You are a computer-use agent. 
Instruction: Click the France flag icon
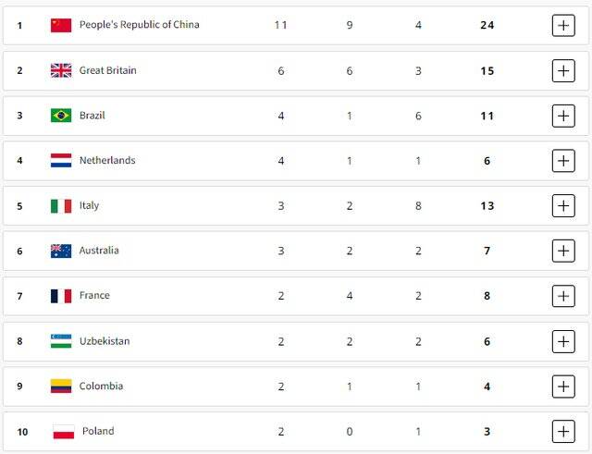click(x=61, y=296)
